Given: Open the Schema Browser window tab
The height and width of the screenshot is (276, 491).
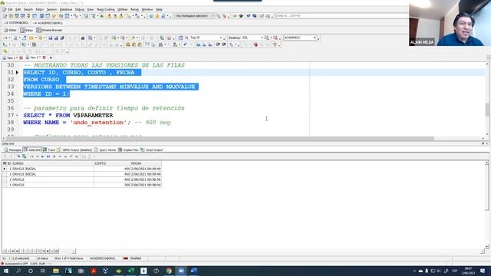Looking at the screenshot, I should (x=49, y=30).
